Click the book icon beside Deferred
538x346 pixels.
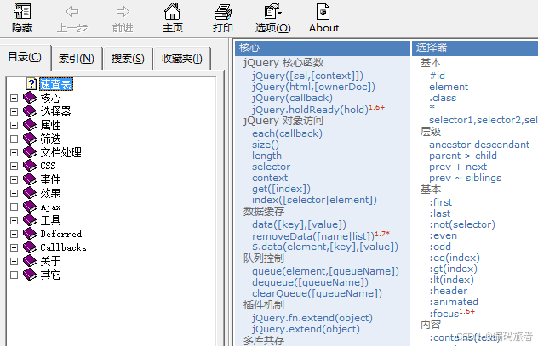point(30,234)
